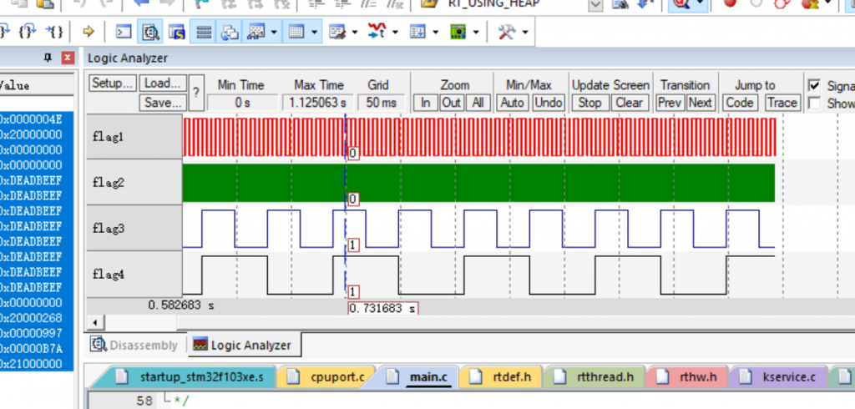Click the Max Time value 1.125063 s
The height and width of the screenshot is (409, 855).
[x=317, y=103]
